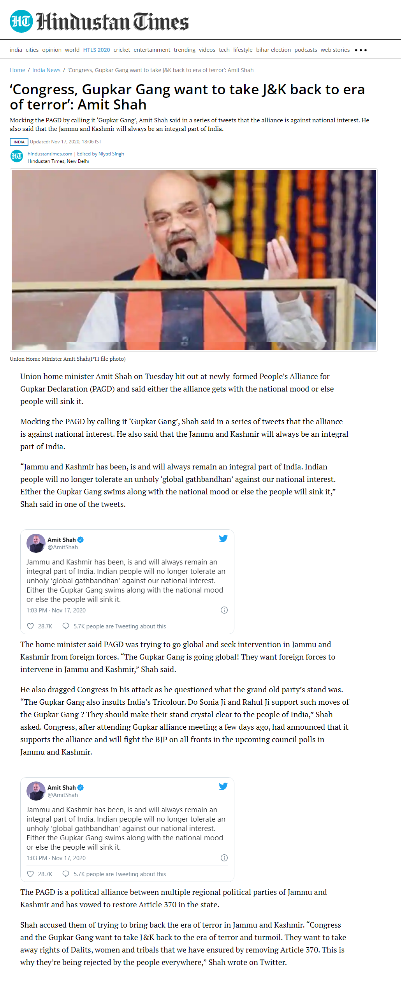This screenshot has height=986, width=401.
Task: Click Twitter bird icon in first tweet
Action: click(223, 538)
